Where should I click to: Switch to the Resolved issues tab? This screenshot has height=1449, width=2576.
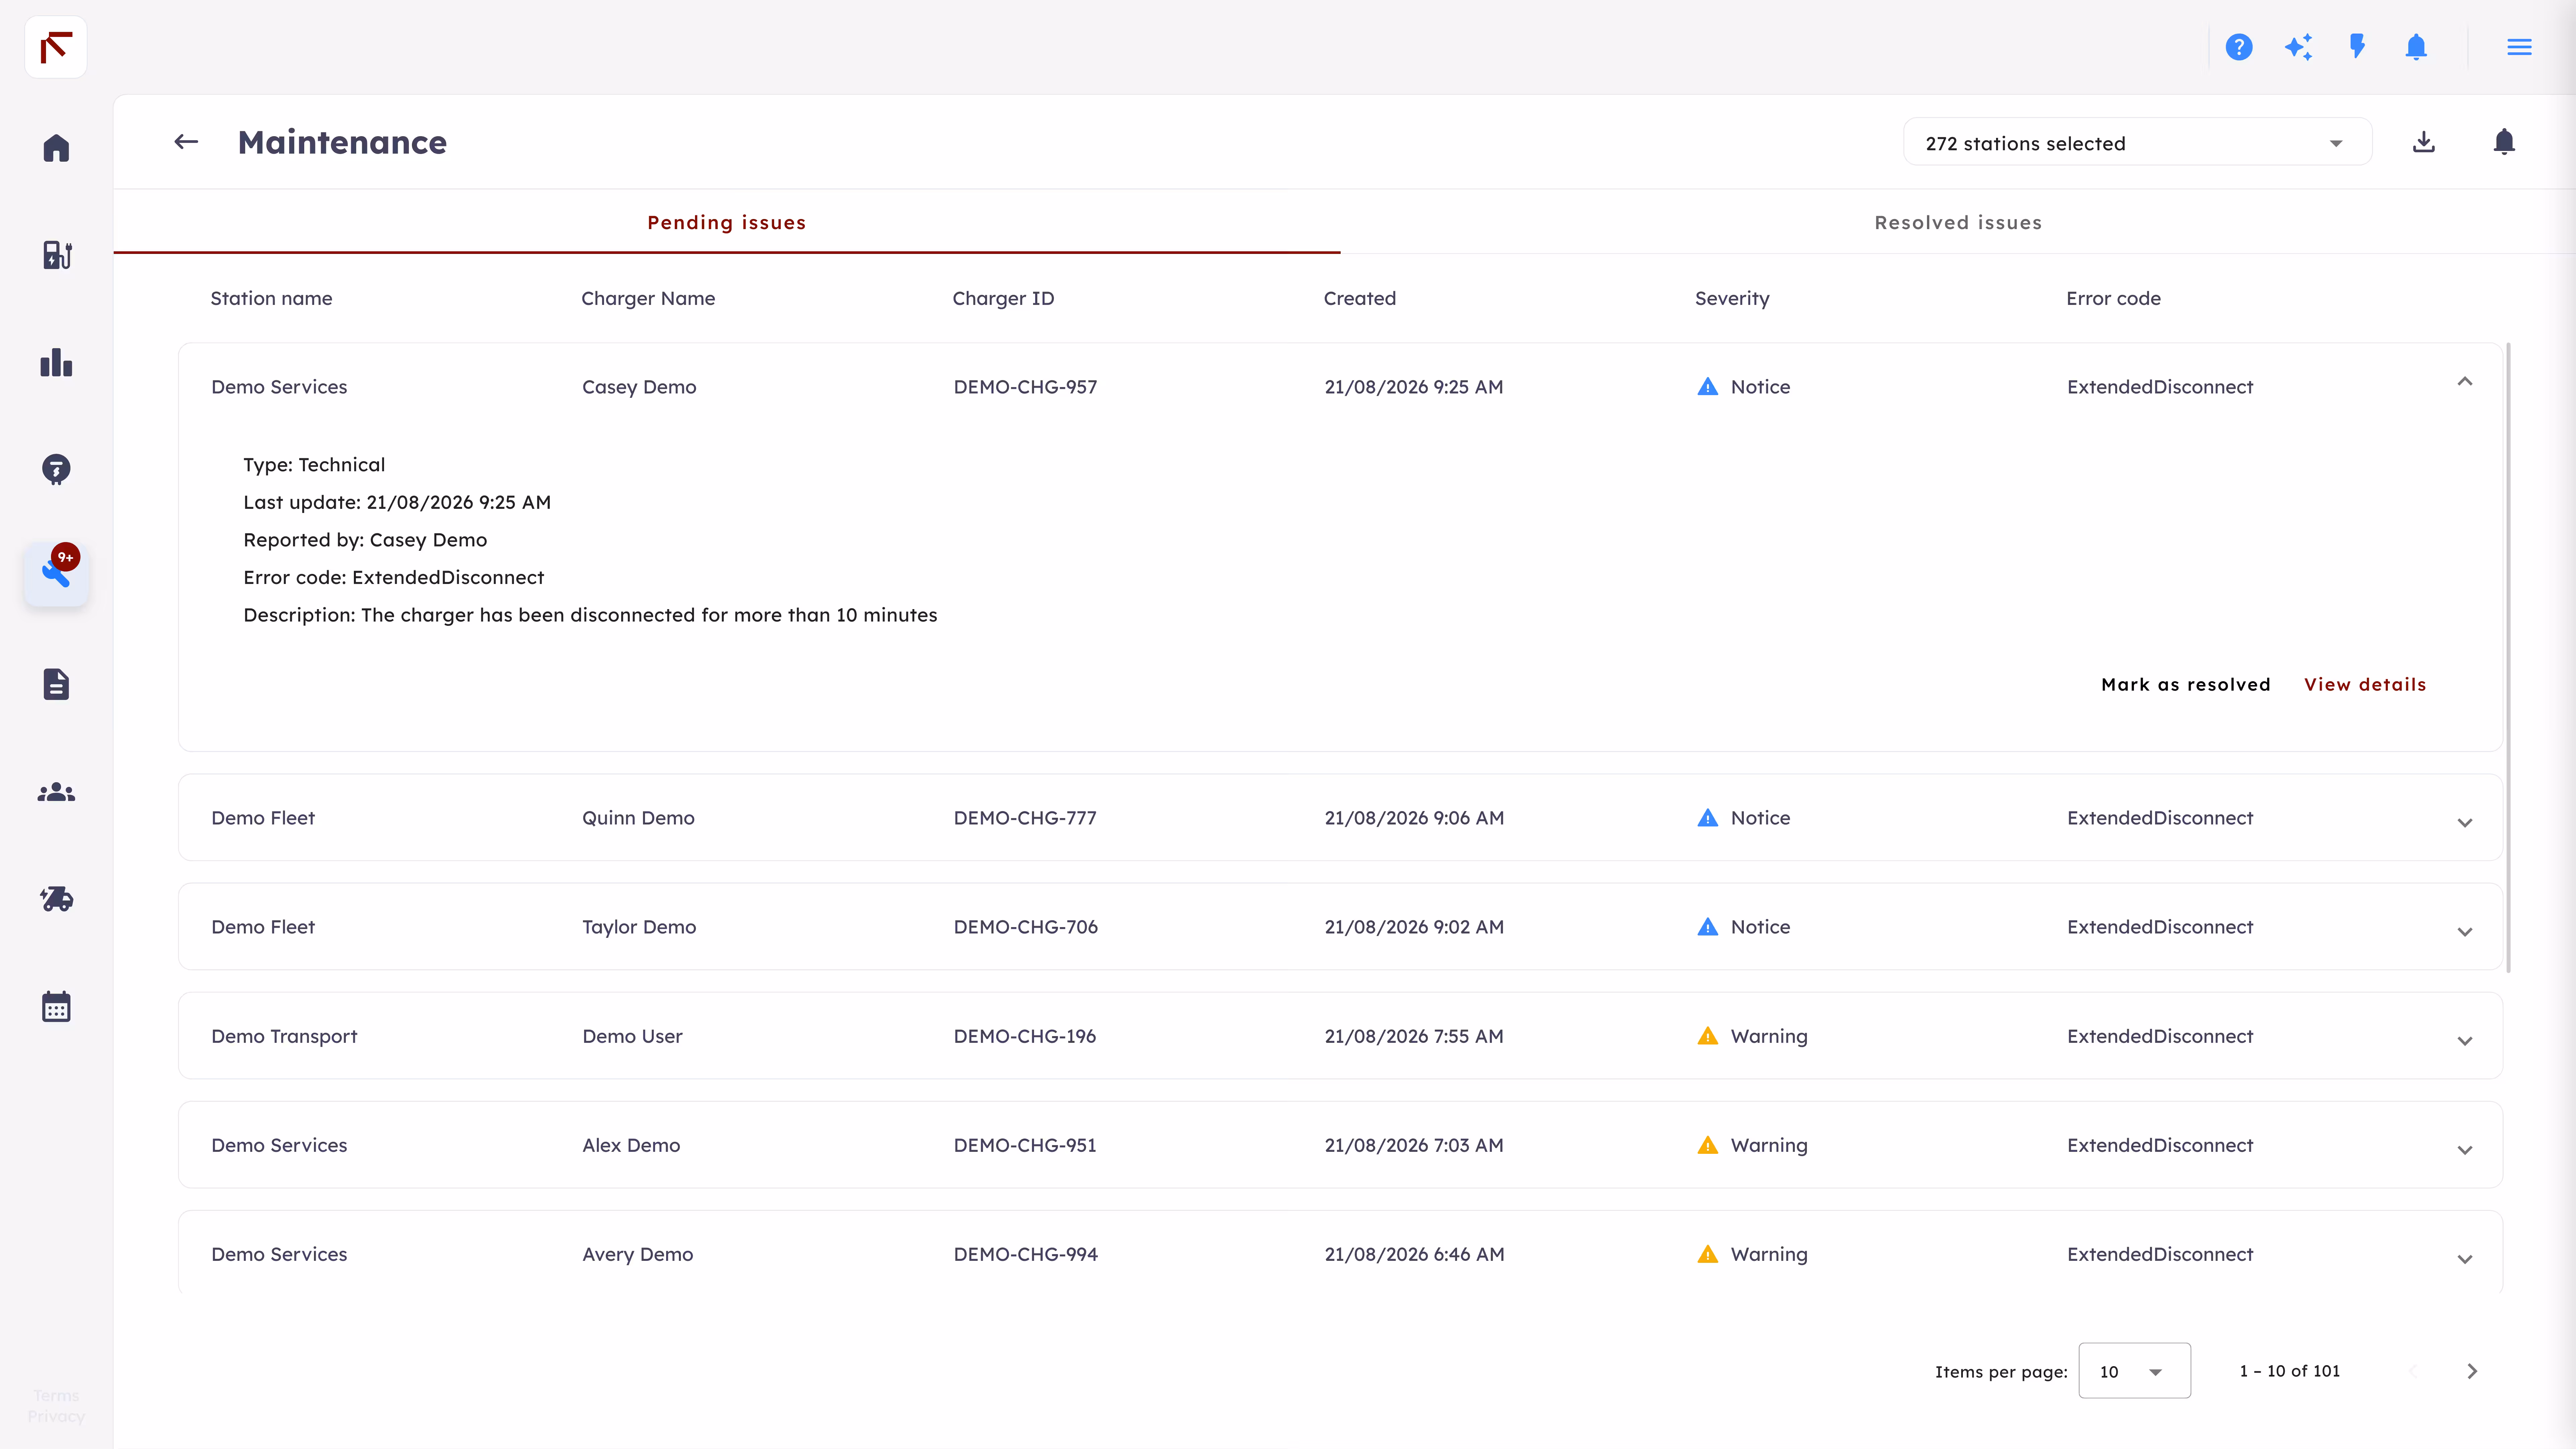click(1958, 222)
